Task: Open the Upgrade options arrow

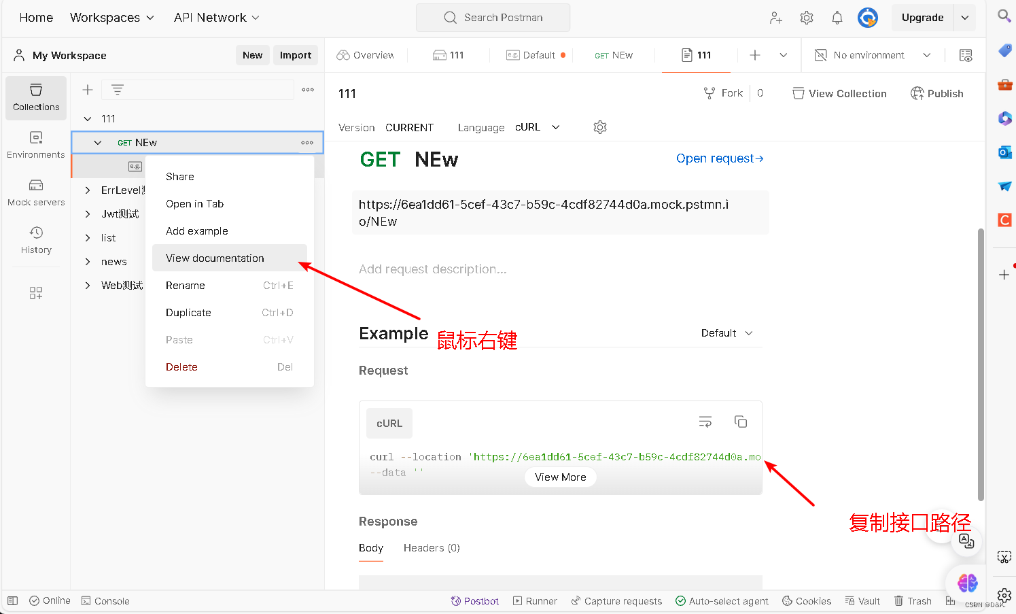Action: (965, 18)
